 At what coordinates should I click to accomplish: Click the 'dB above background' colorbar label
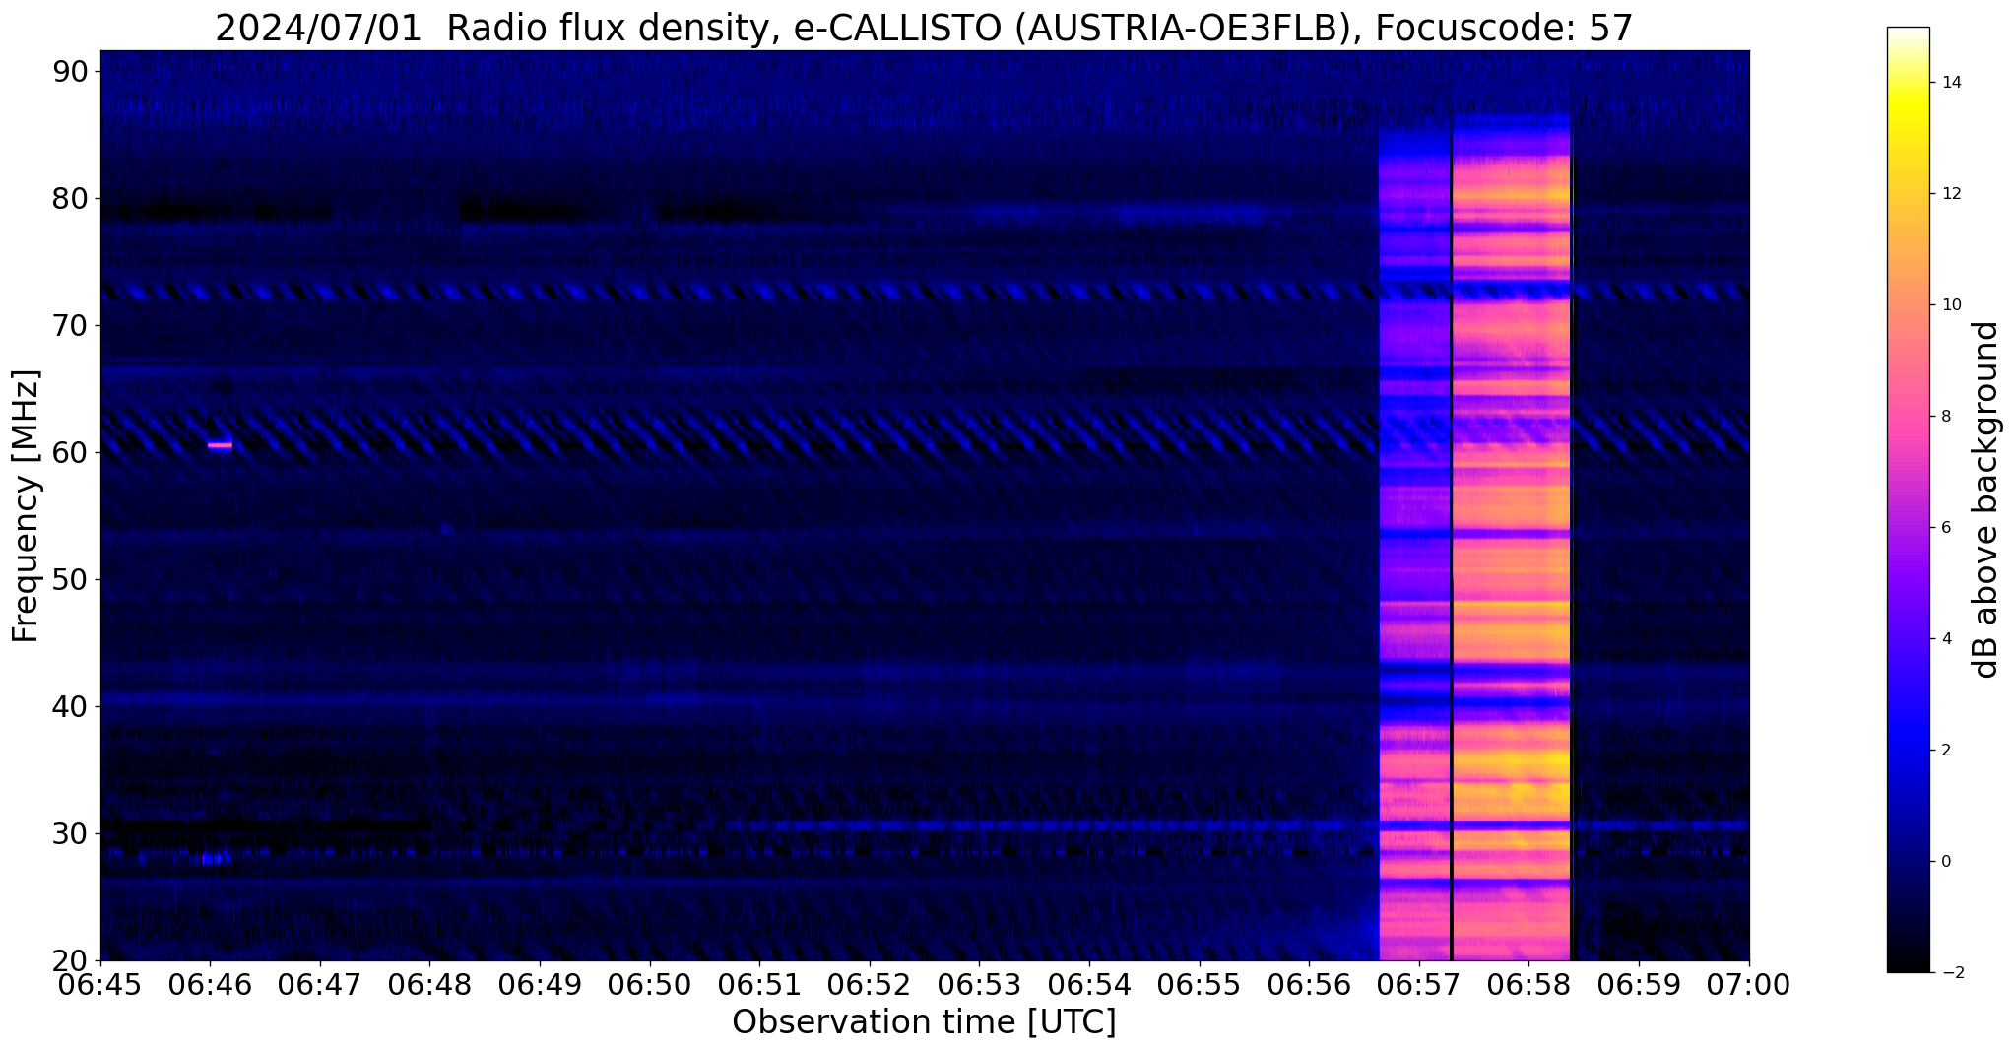tap(1986, 499)
